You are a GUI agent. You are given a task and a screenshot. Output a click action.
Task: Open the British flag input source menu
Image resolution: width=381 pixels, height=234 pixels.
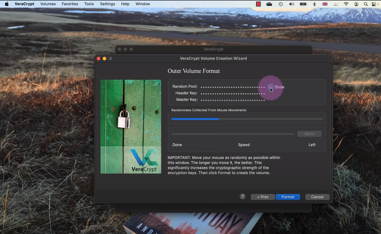[325, 4]
